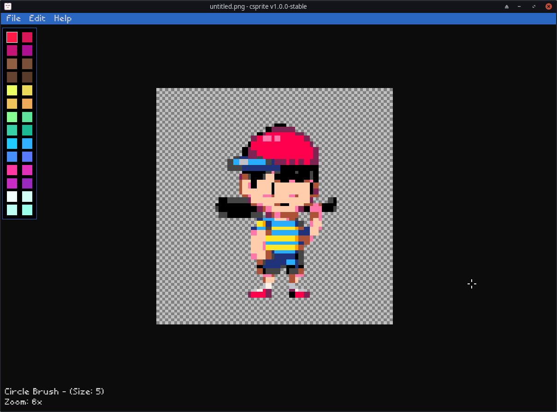Choose the purple-magenta swatch in the second palette row
Image resolution: width=557 pixels, height=412 pixels.
coord(27,51)
